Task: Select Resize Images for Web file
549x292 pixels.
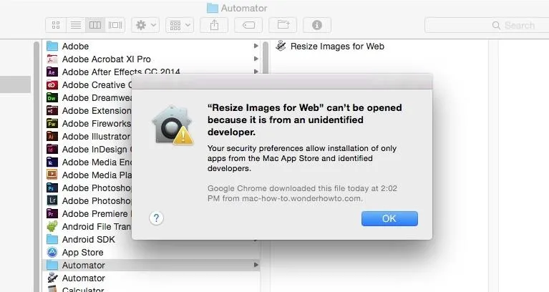Action: (x=330, y=47)
